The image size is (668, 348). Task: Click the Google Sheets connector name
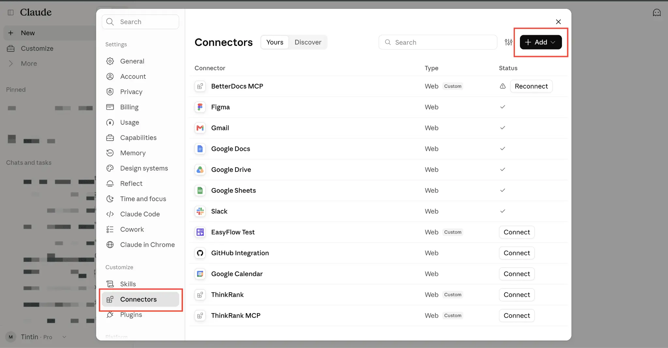pyautogui.click(x=234, y=190)
